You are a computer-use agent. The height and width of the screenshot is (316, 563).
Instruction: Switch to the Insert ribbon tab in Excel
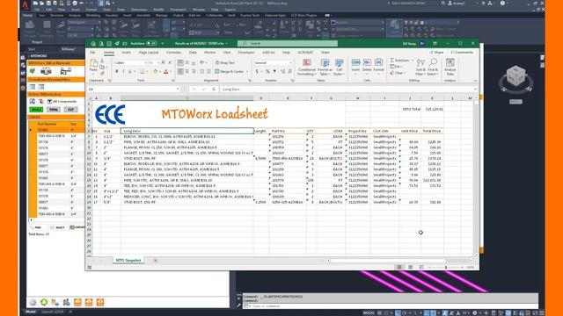pos(126,53)
